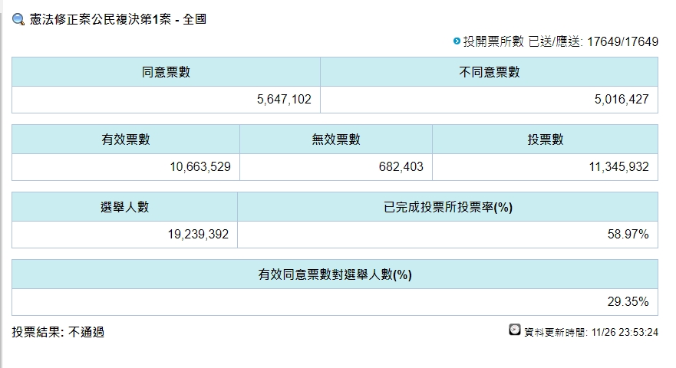The height and width of the screenshot is (368, 676).
Task: Click the 投票結果: 不通過 result text
Action: click(58, 332)
